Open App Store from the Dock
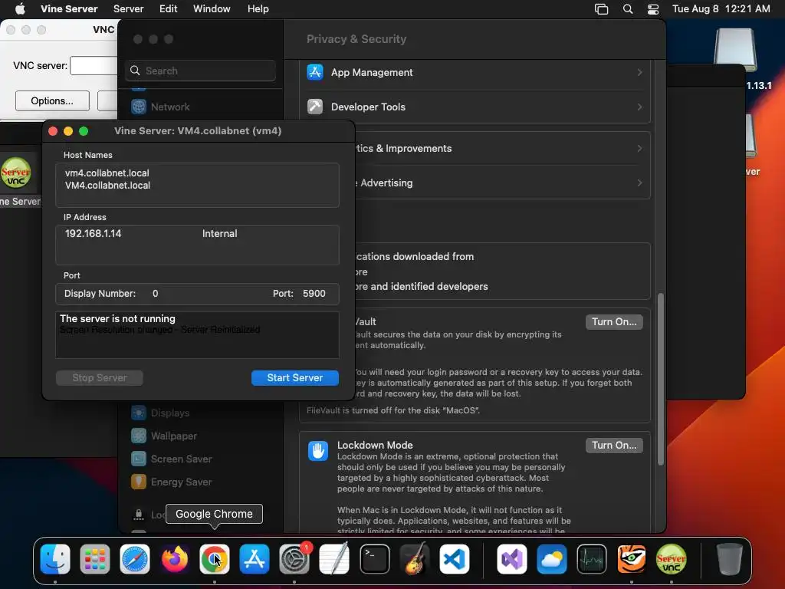This screenshot has width=785, height=589. 255,559
